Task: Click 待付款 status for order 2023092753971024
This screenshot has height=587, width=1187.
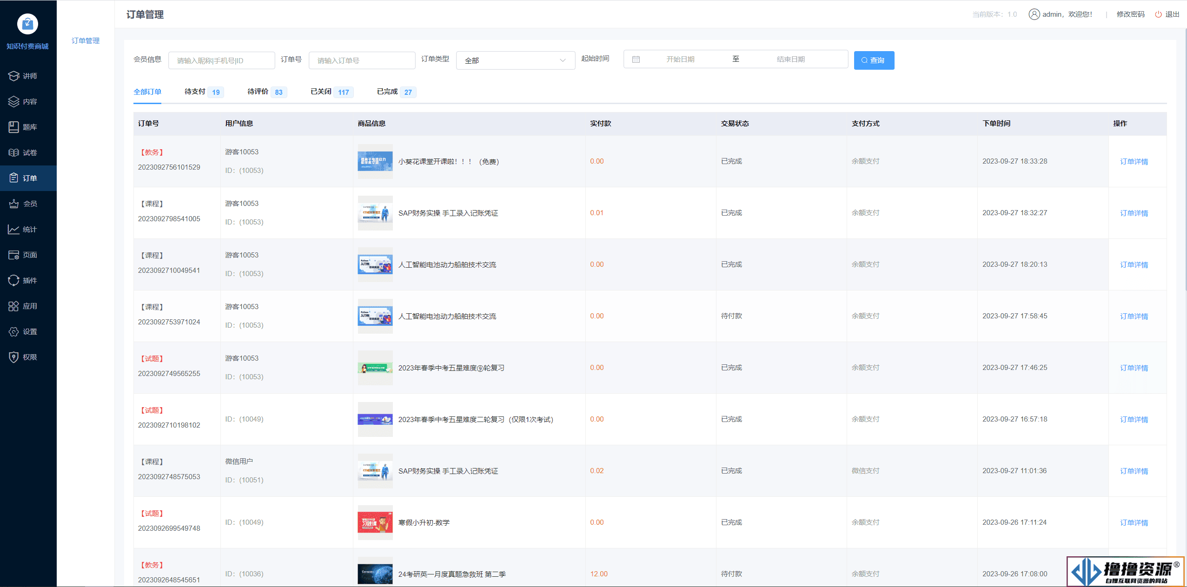Action: (731, 316)
